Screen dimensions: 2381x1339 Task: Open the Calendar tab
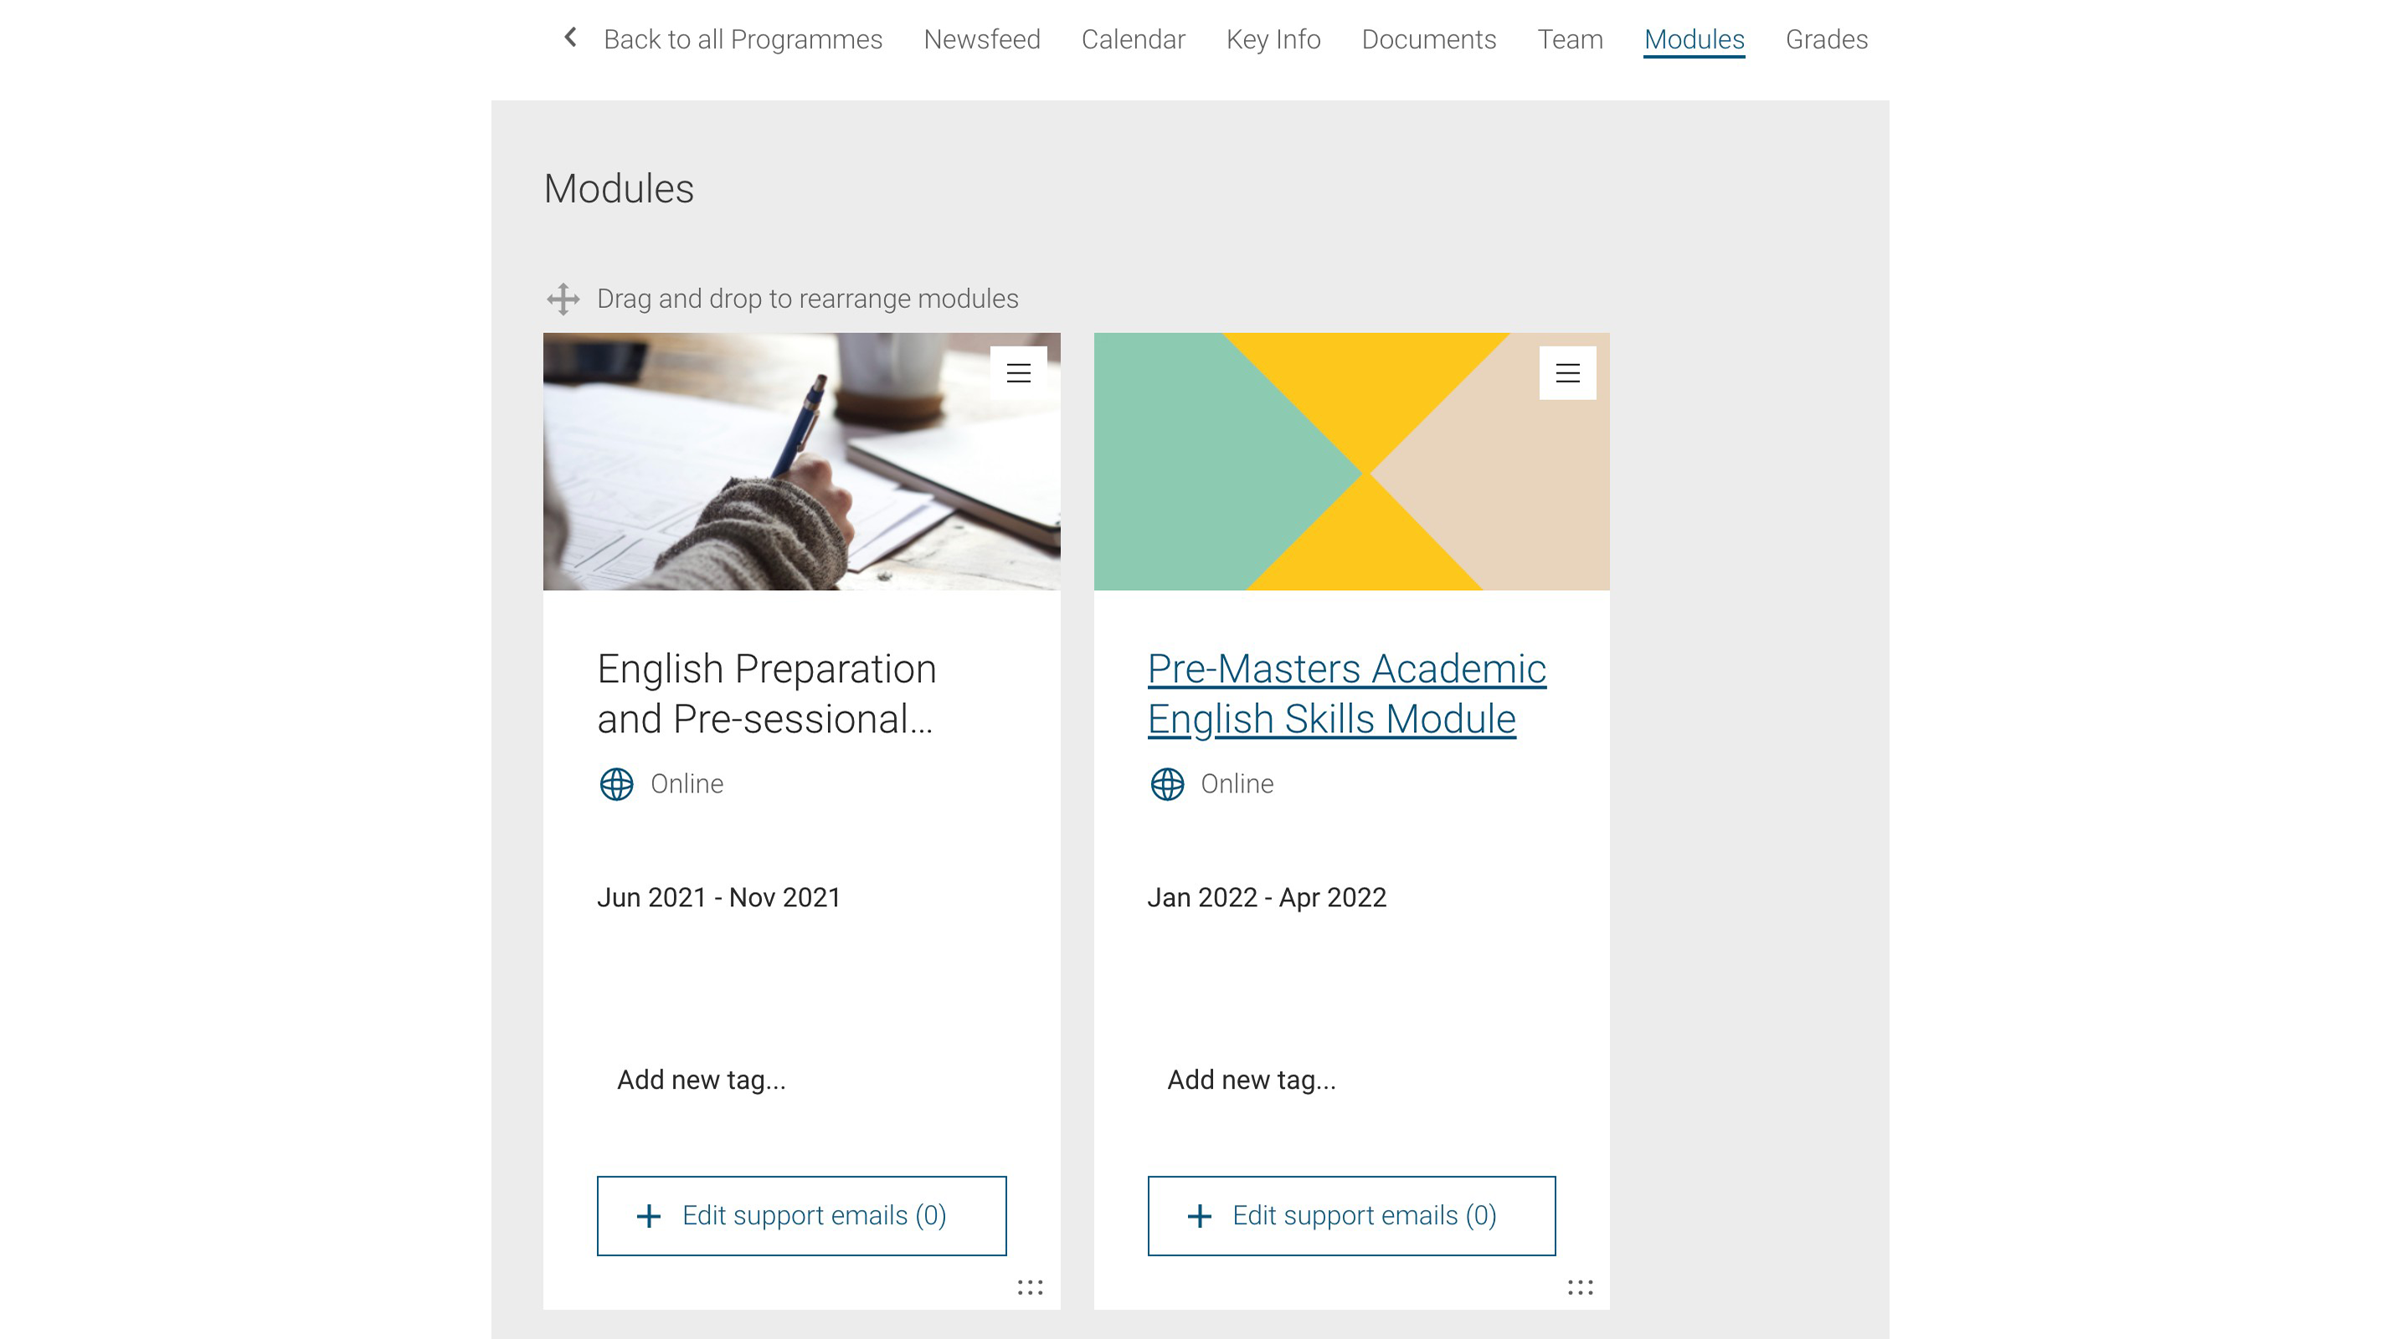(1134, 38)
